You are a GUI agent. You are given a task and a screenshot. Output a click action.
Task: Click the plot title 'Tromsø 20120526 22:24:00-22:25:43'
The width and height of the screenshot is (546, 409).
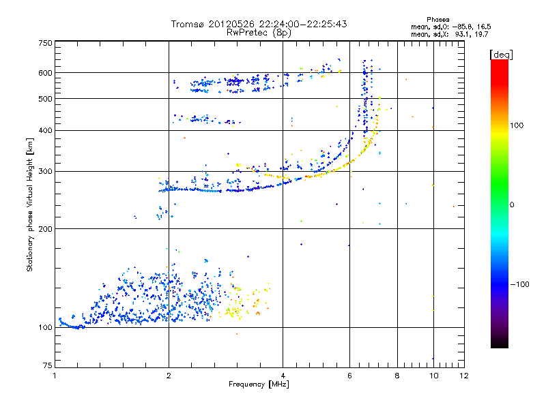point(259,24)
